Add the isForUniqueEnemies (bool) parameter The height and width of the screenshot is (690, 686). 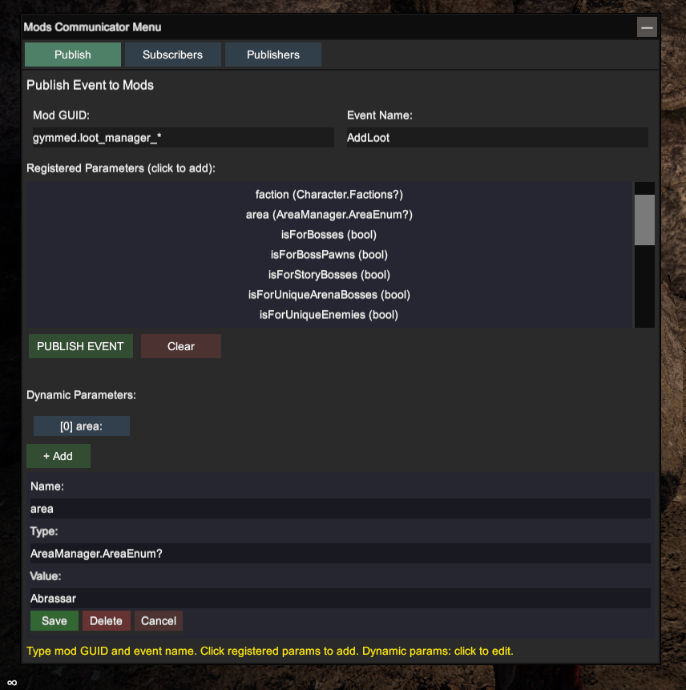(329, 315)
